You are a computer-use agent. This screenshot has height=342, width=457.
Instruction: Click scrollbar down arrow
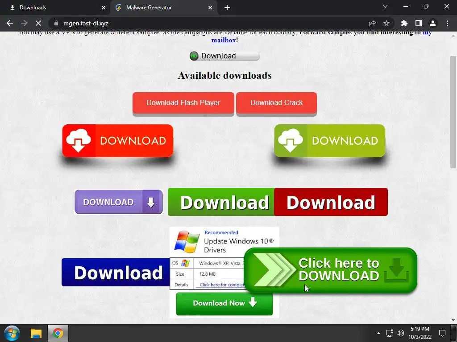coord(453,320)
